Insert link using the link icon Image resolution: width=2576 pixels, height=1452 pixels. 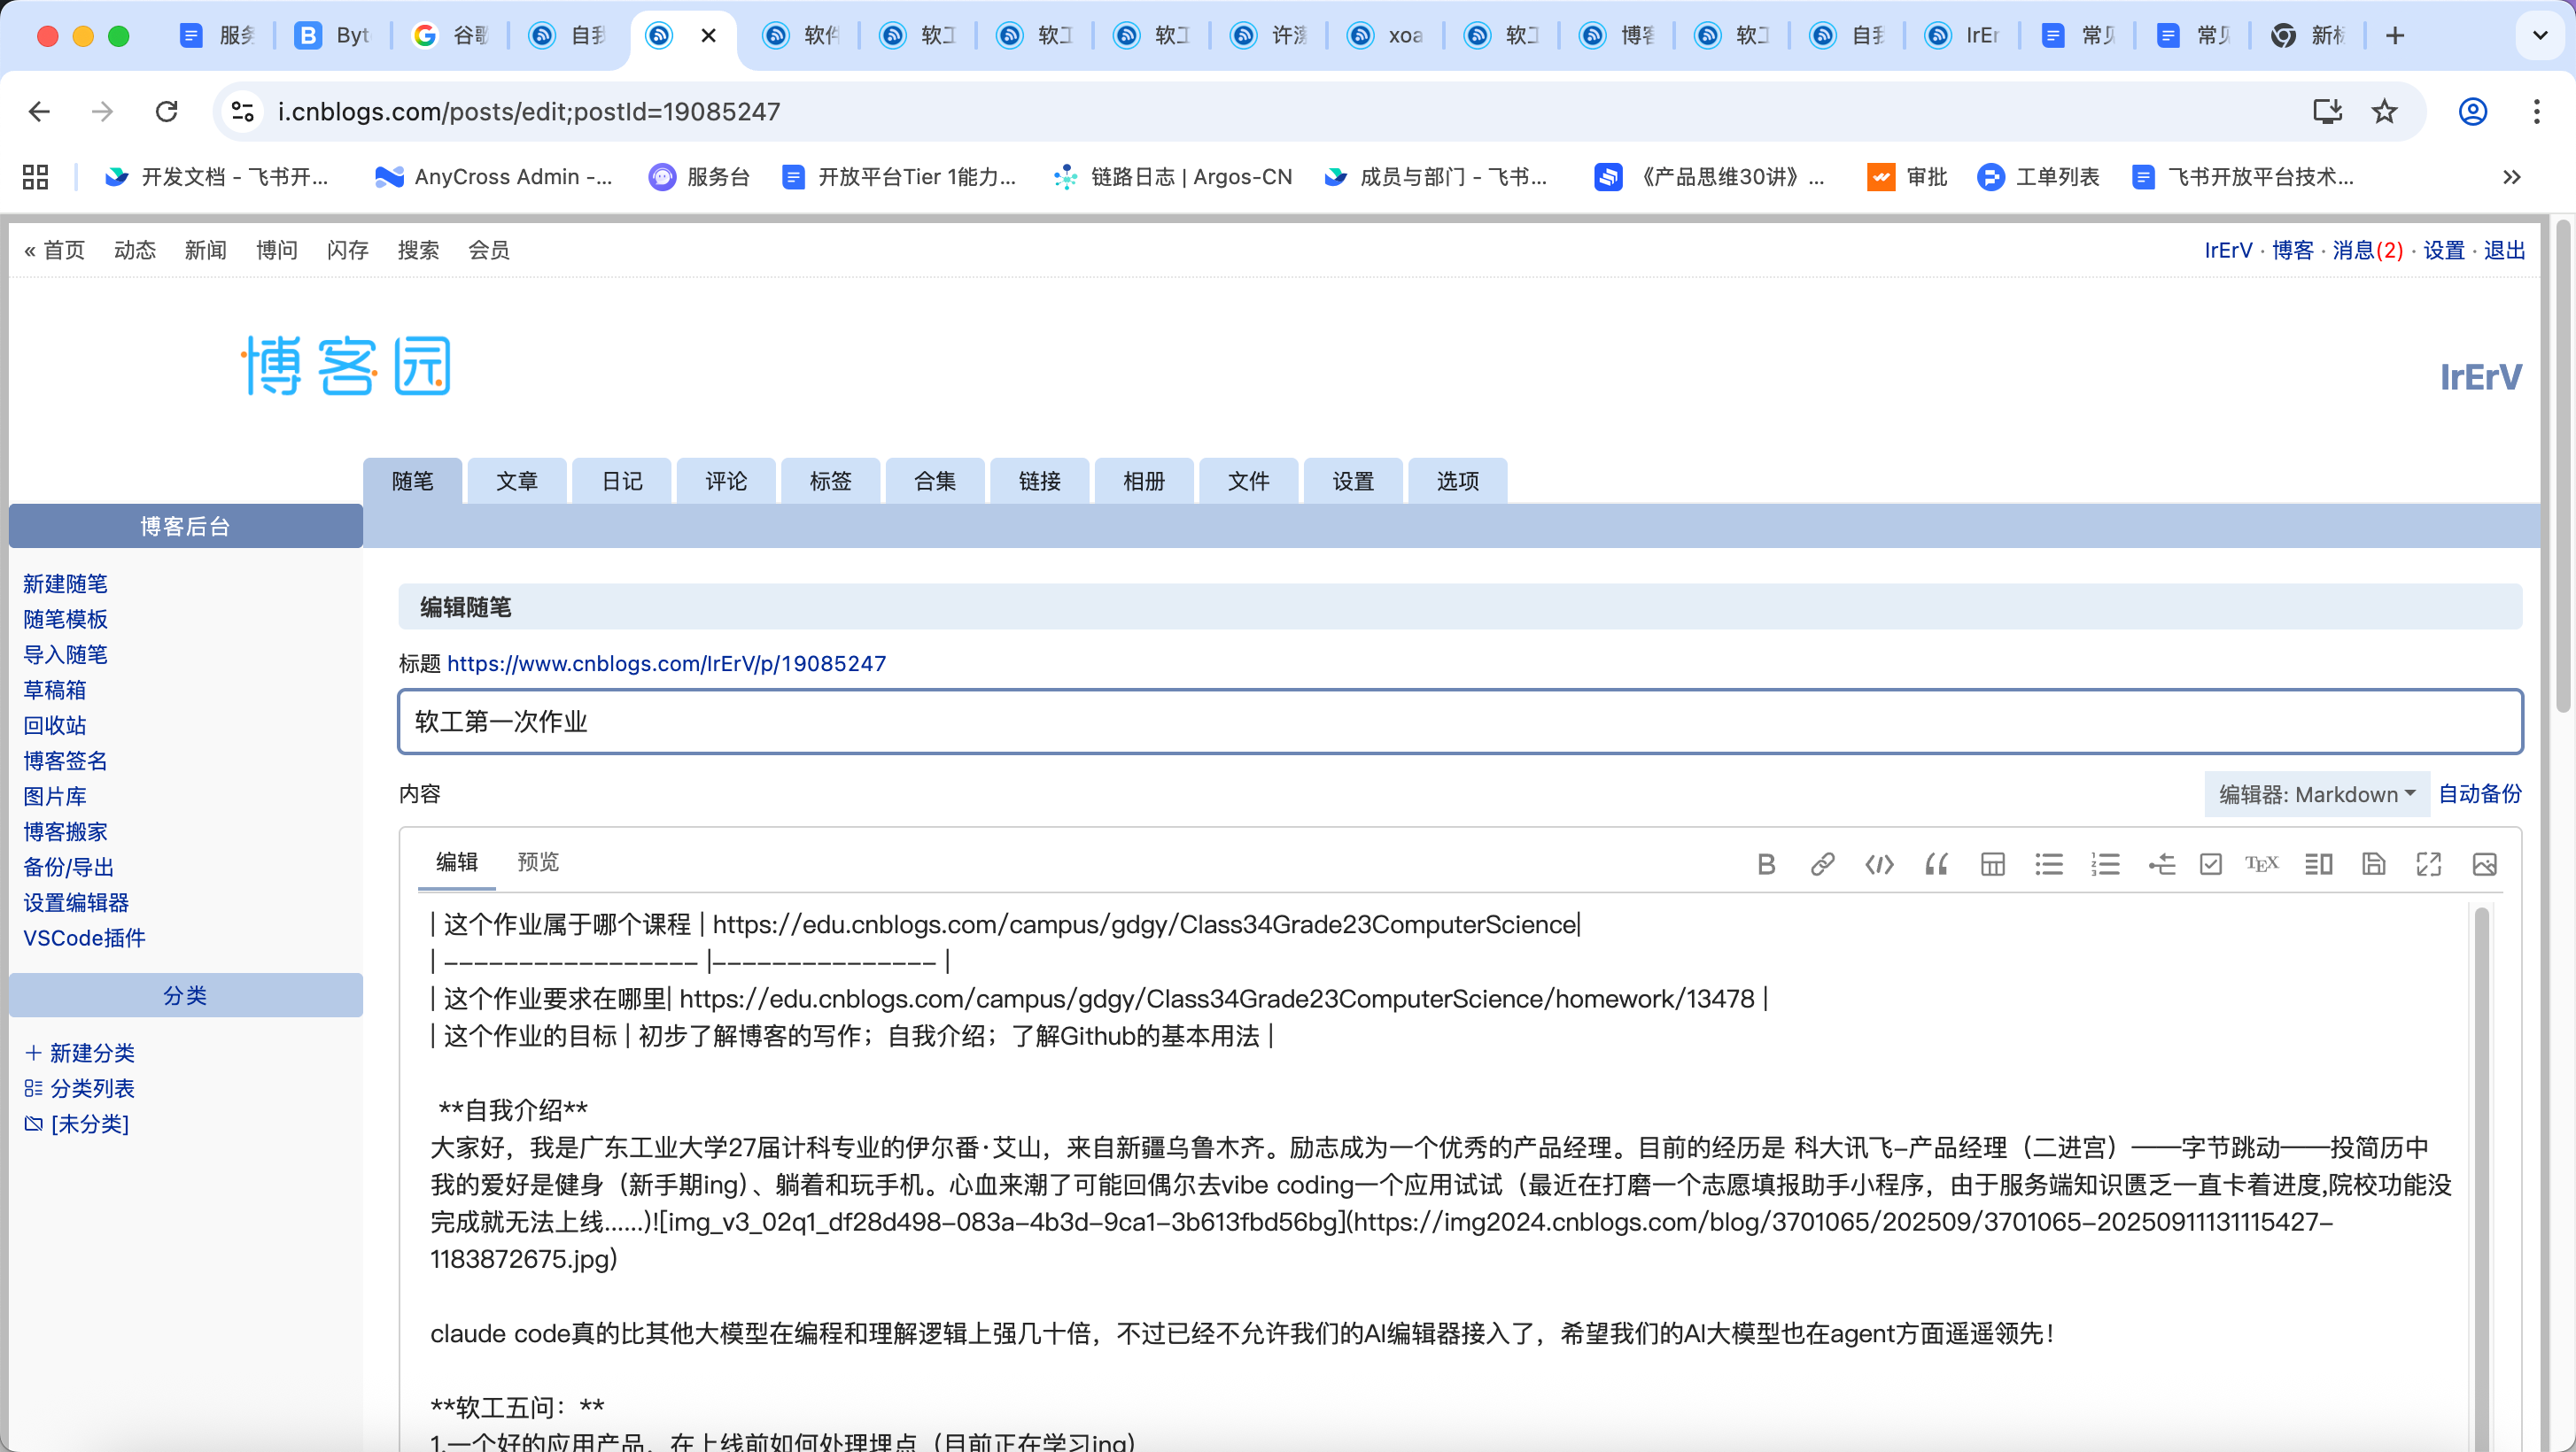(x=1822, y=864)
